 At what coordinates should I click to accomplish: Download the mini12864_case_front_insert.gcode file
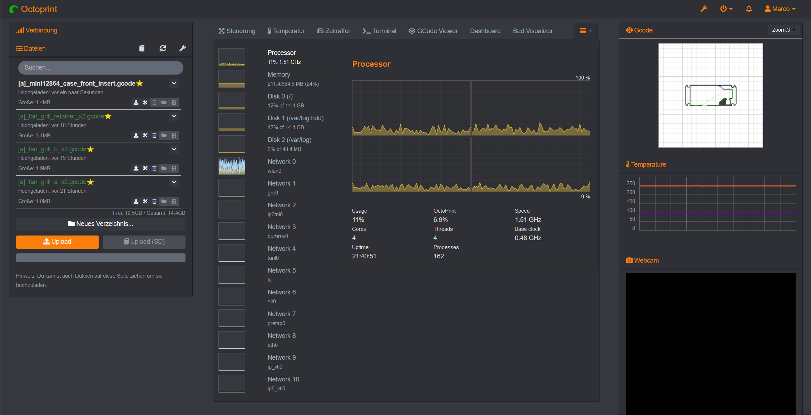[x=136, y=102]
